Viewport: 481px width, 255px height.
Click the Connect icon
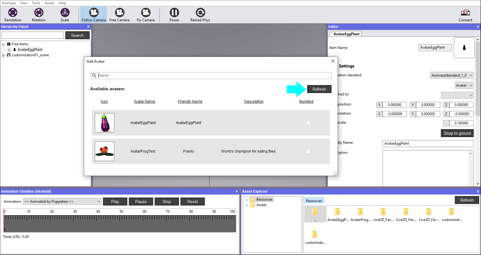(465, 15)
